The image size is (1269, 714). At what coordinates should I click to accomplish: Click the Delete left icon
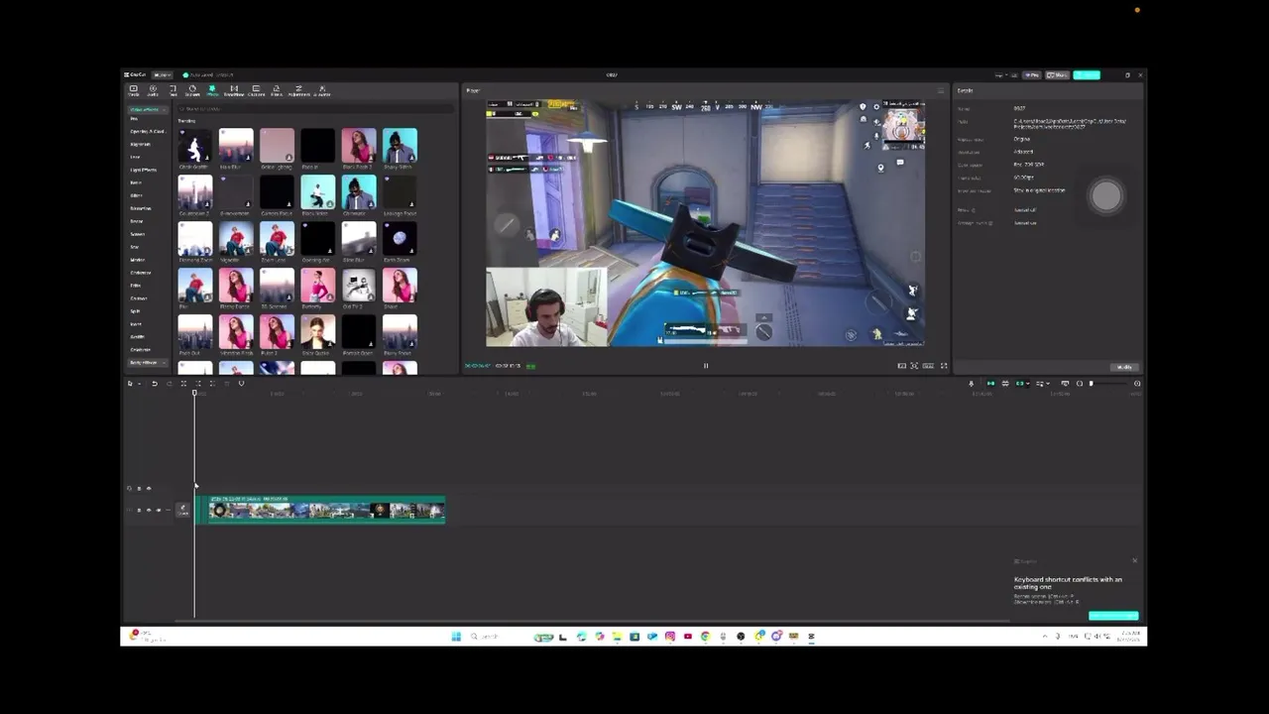[198, 384]
